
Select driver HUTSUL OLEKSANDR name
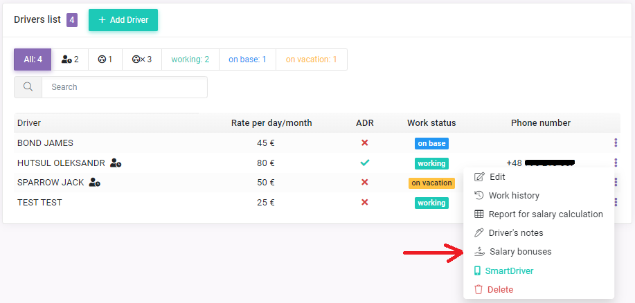(61, 163)
